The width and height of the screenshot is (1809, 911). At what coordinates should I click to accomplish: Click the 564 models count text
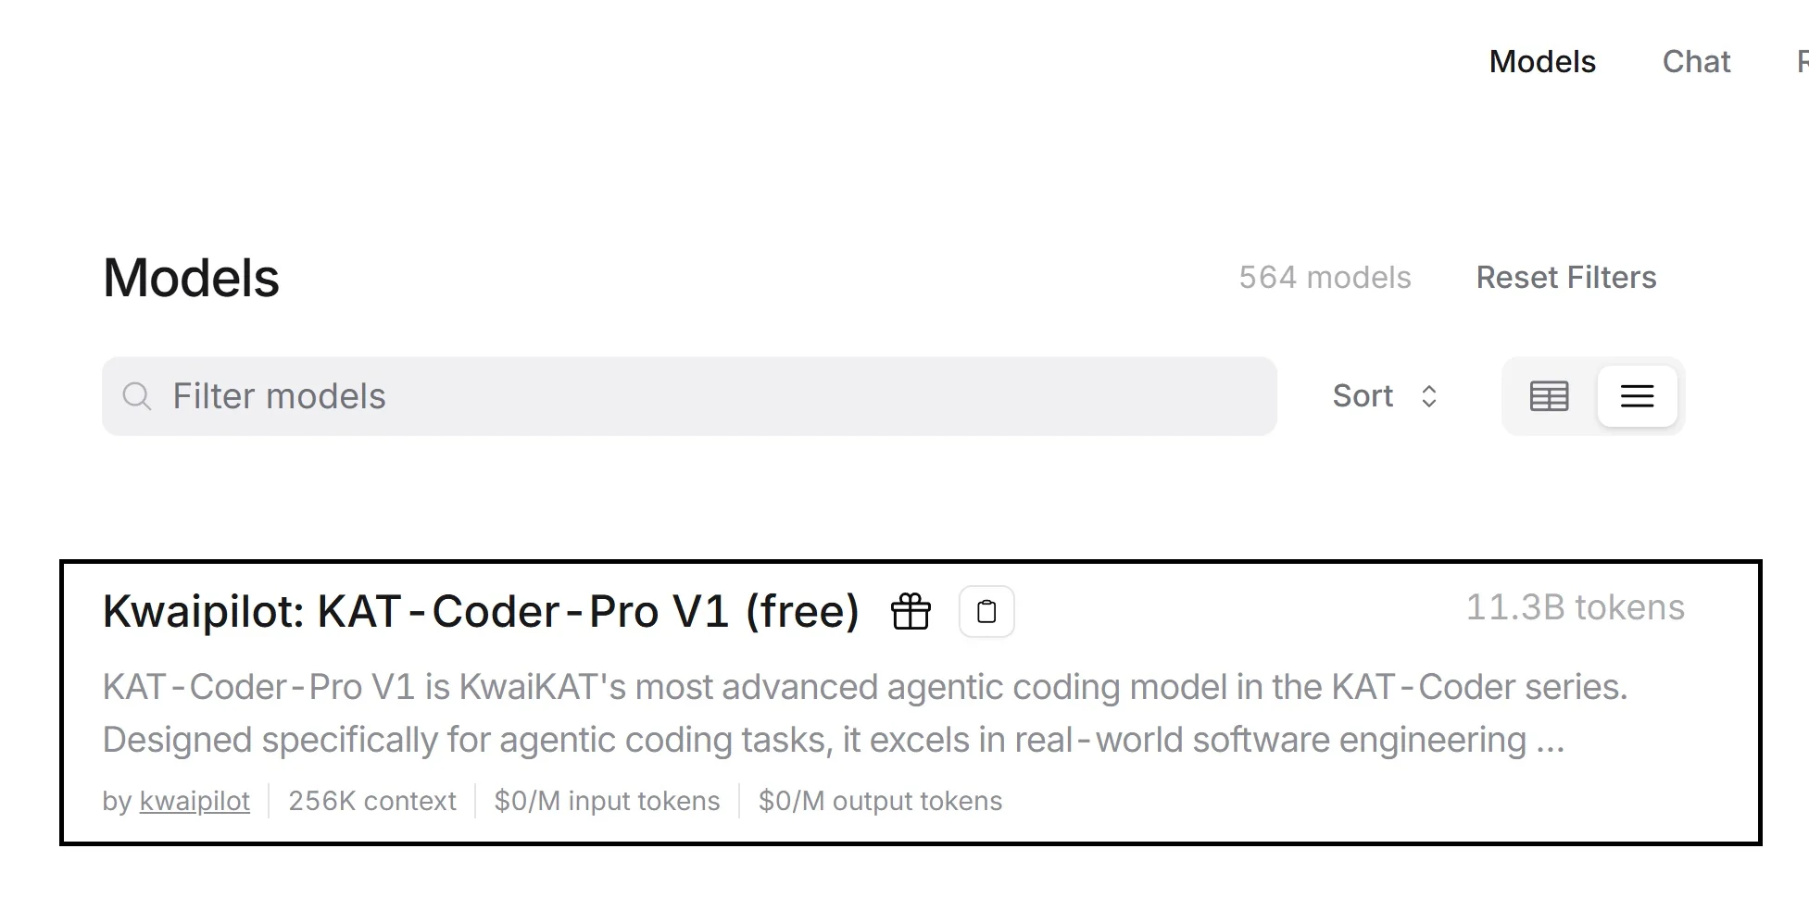pos(1325,278)
